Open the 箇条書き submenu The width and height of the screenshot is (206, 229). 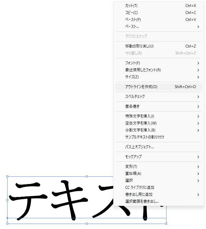132,106
